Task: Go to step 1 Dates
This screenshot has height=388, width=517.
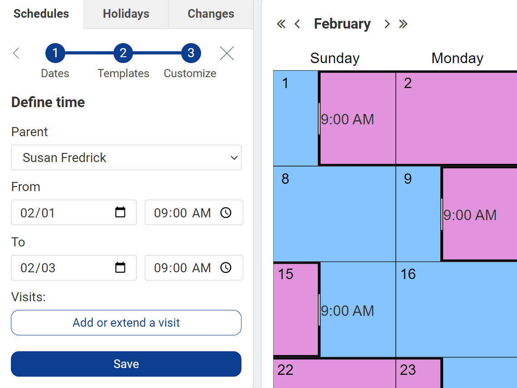Action: click(x=55, y=53)
